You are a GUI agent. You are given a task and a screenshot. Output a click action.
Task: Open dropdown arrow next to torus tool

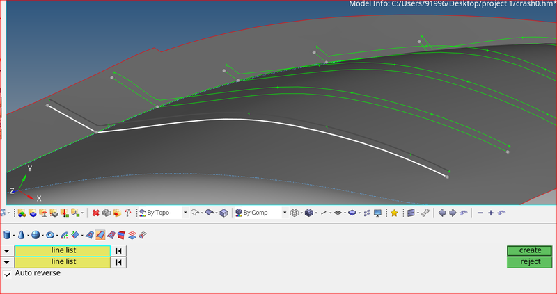(x=57, y=235)
